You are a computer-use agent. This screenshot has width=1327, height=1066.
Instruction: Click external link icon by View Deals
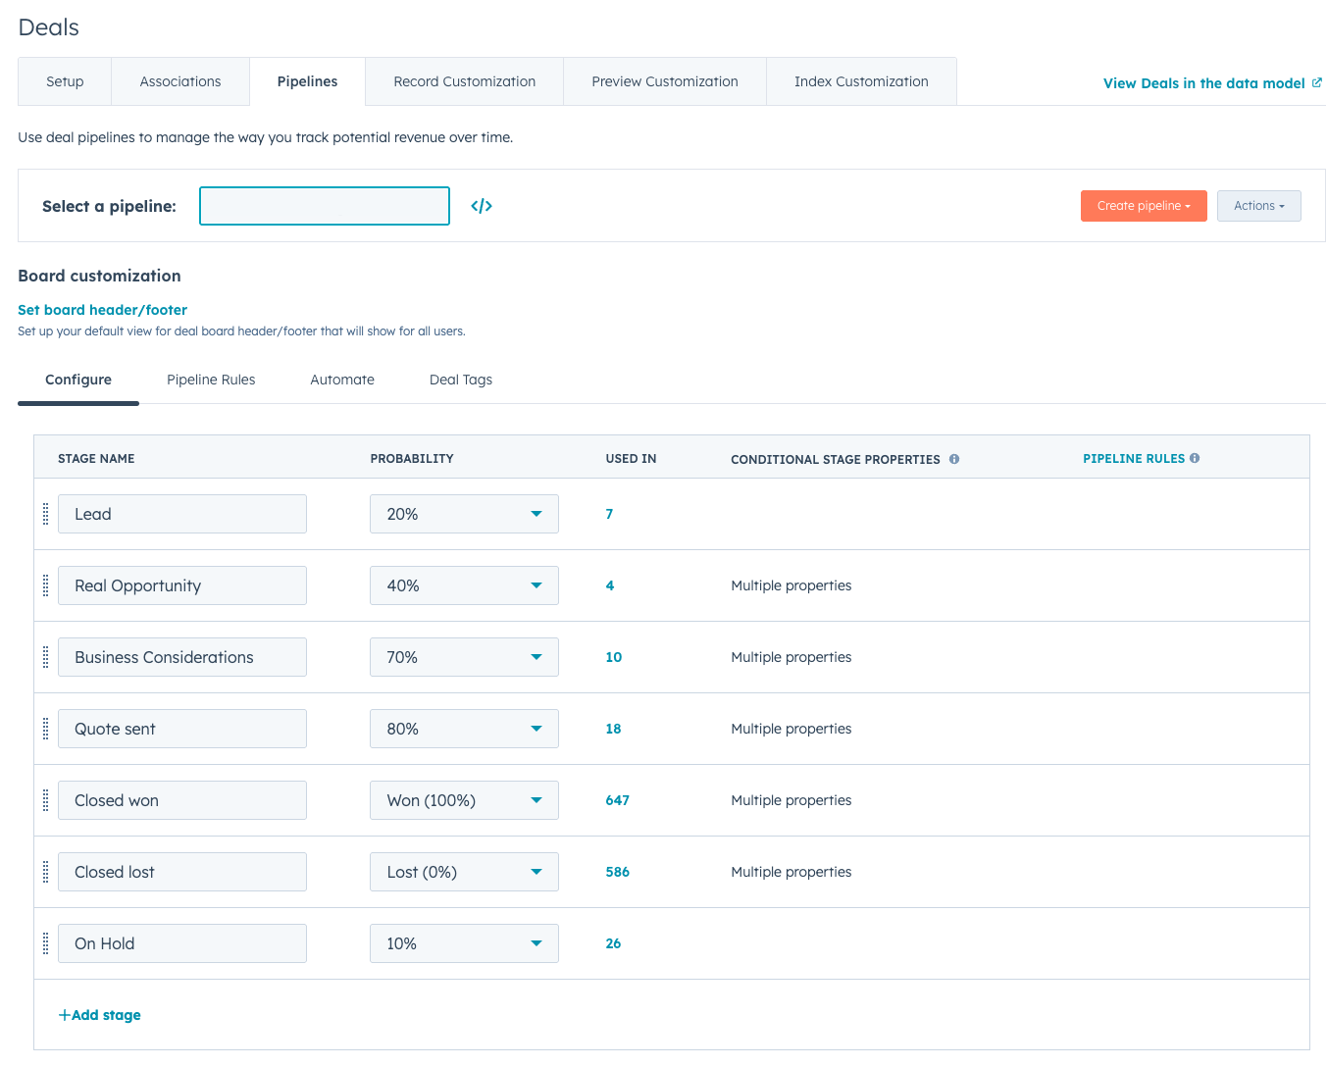click(x=1317, y=83)
